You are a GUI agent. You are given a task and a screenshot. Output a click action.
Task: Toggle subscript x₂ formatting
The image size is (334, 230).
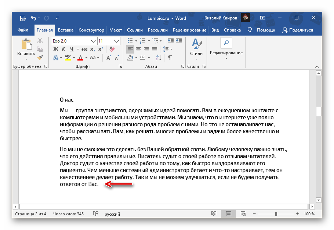point(92,49)
